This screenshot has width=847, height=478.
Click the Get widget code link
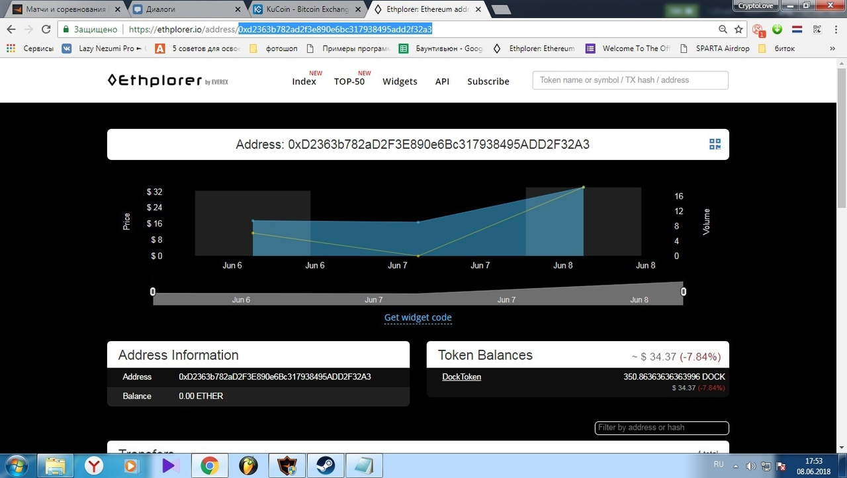pos(418,317)
